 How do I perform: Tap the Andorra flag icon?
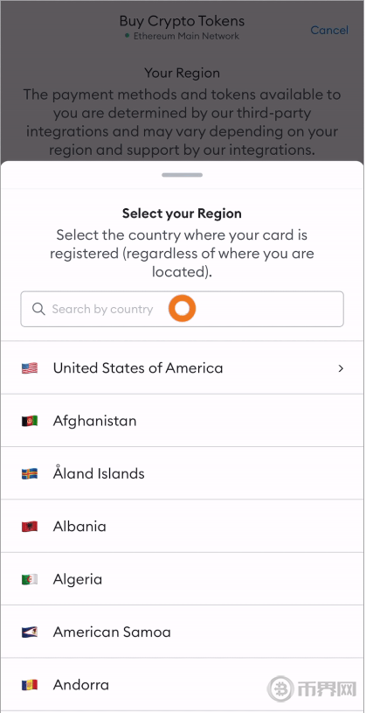pyautogui.click(x=30, y=685)
